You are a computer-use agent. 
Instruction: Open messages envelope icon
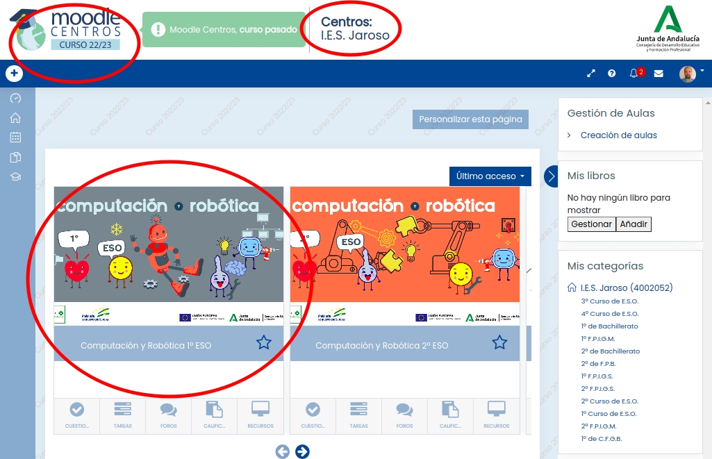click(659, 74)
